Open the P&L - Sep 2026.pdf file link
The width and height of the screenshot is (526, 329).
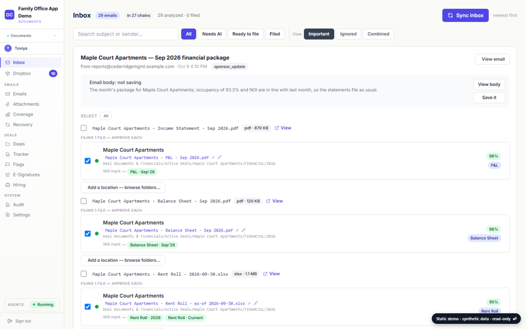[160, 158]
